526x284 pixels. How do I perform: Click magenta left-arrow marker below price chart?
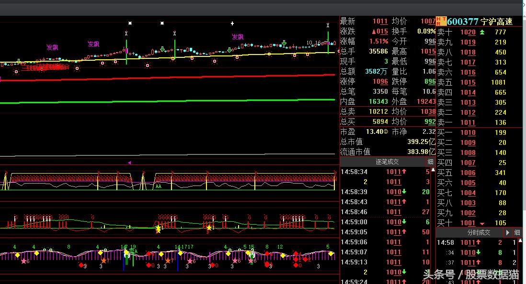click(x=129, y=163)
